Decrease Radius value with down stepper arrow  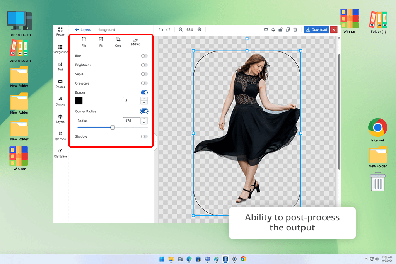point(144,123)
